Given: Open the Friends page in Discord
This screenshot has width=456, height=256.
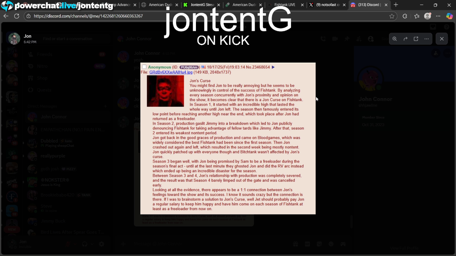Looking at the screenshot, I should point(67,54).
